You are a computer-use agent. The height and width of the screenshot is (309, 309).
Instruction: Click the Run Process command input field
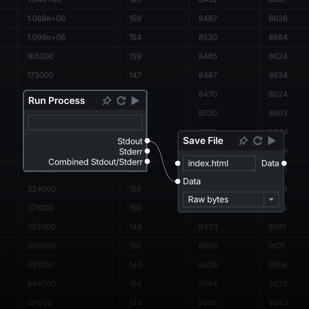pos(85,122)
